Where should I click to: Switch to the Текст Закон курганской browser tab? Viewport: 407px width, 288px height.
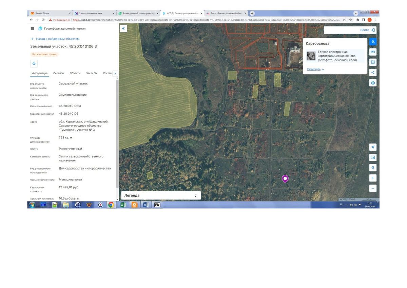pyautogui.click(x=227, y=13)
